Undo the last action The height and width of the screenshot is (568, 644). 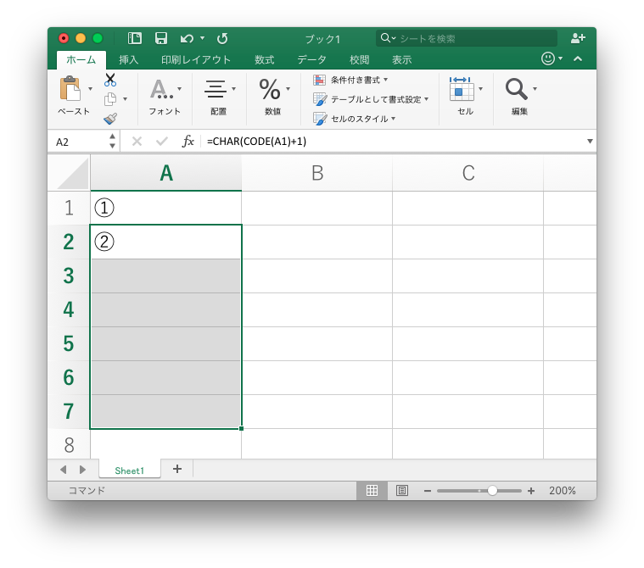click(x=187, y=39)
